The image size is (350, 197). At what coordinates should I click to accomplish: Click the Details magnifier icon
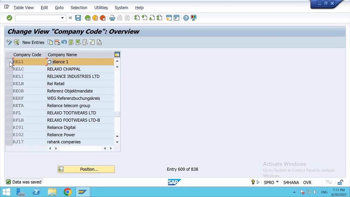(16, 42)
